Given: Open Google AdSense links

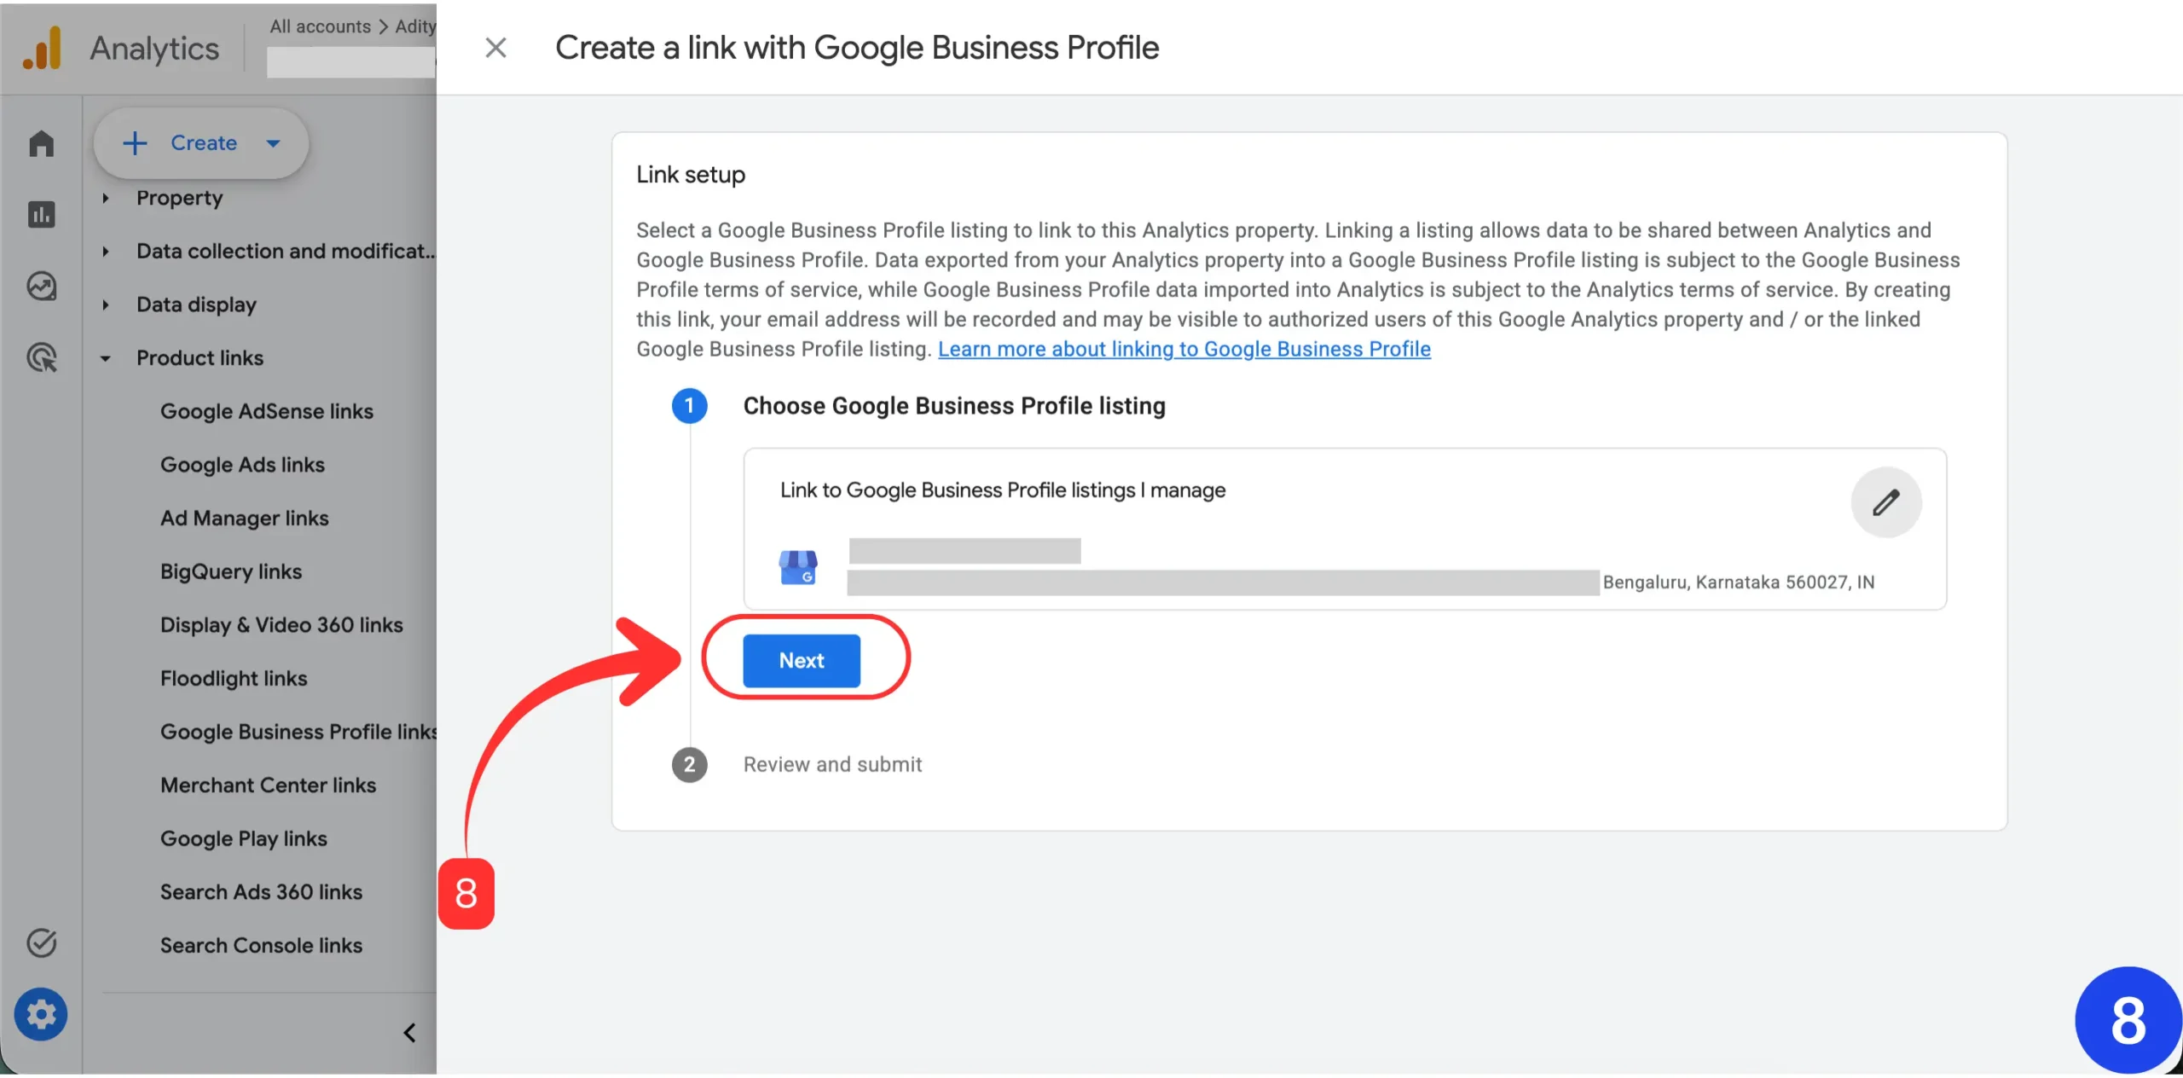Looking at the screenshot, I should [267, 412].
